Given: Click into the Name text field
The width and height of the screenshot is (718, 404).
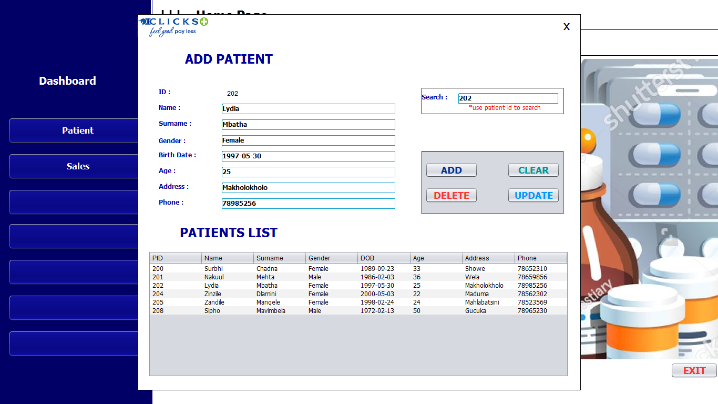Looking at the screenshot, I should coord(308,109).
